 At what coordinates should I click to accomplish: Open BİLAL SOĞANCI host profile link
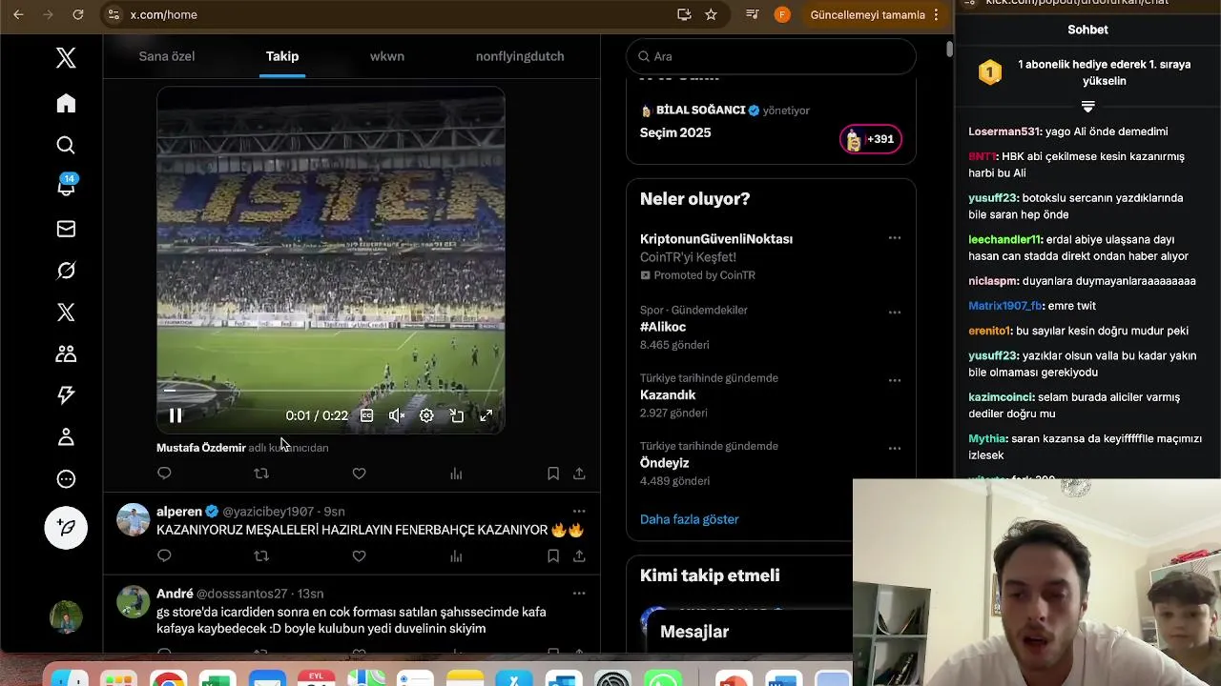(700, 110)
